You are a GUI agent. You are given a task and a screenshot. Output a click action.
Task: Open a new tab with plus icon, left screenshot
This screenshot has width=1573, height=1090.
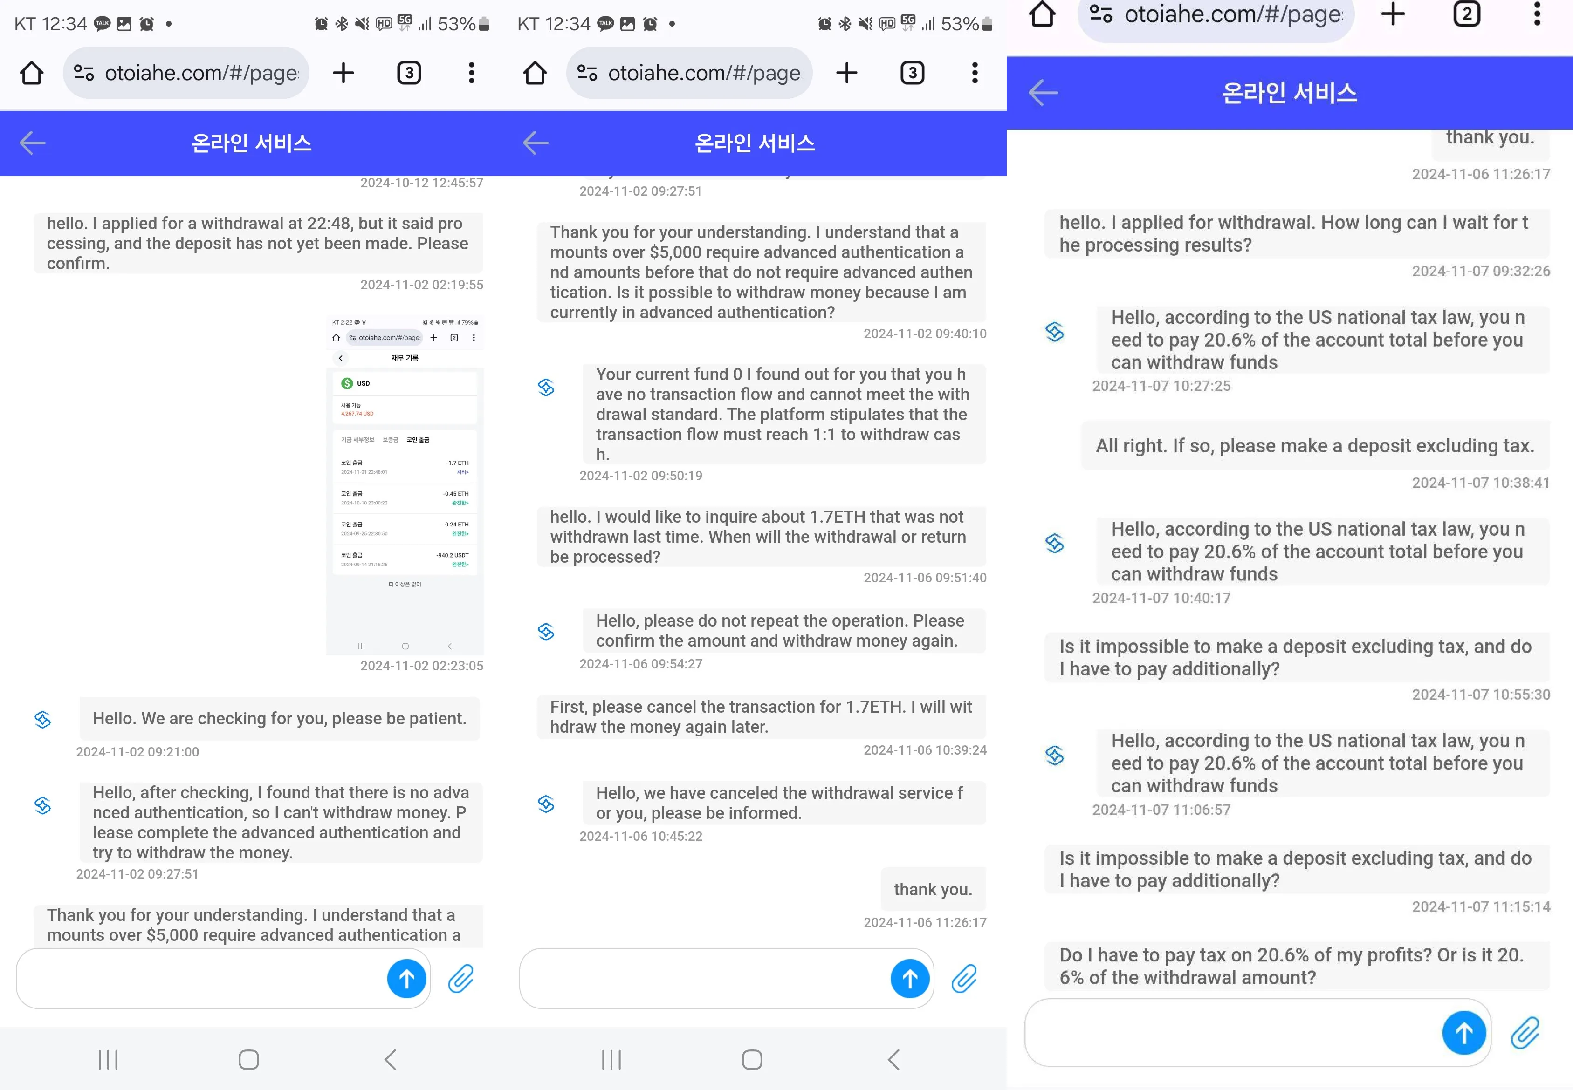pos(343,72)
